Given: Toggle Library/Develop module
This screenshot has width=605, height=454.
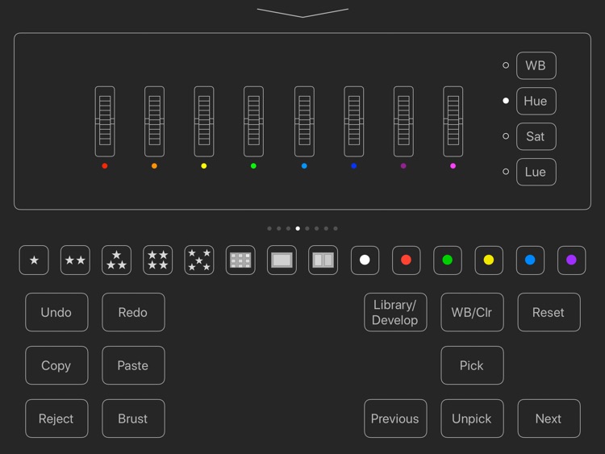Looking at the screenshot, I should 395,312.
